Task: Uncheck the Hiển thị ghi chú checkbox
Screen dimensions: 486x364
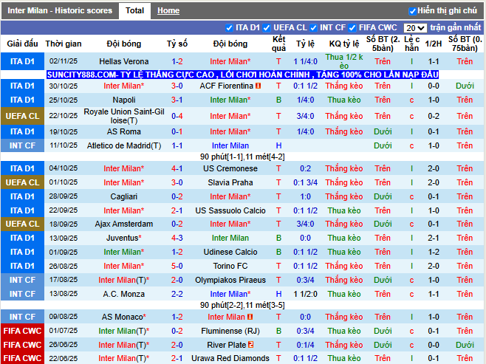Action: pos(412,11)
